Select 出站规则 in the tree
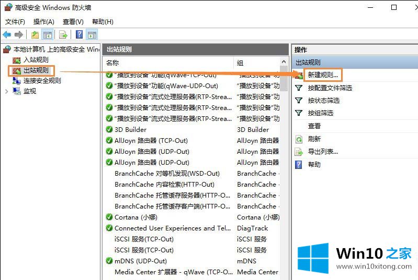 point(36,70)
